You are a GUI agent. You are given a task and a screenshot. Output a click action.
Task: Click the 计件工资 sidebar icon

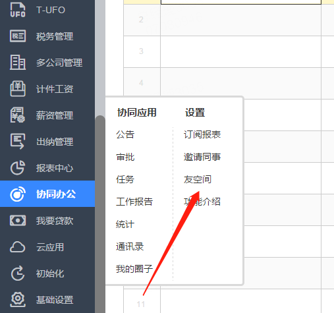point(18,89)
